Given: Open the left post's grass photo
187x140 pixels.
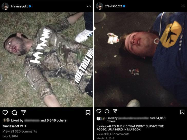Looking at the screenshot, I should (46, 60).
